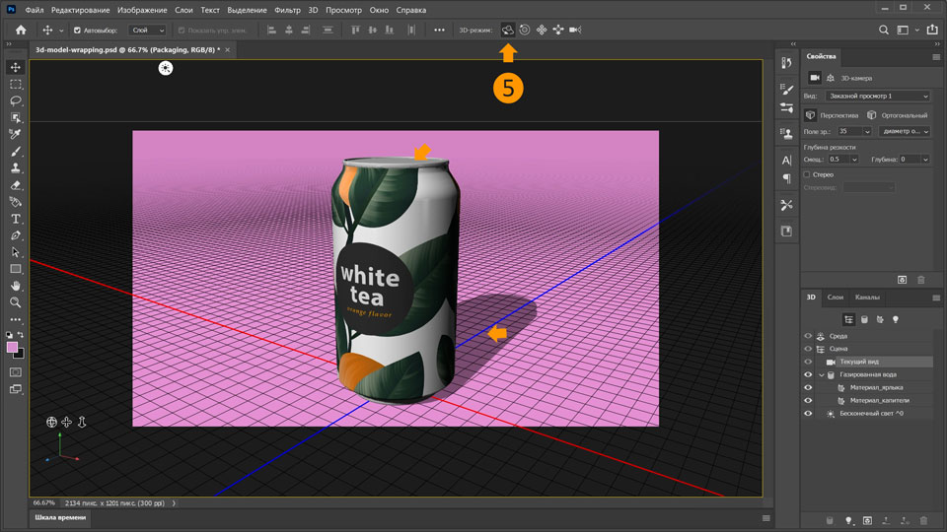
Task: Click the pink foreground color swatch
Action: 13,347
